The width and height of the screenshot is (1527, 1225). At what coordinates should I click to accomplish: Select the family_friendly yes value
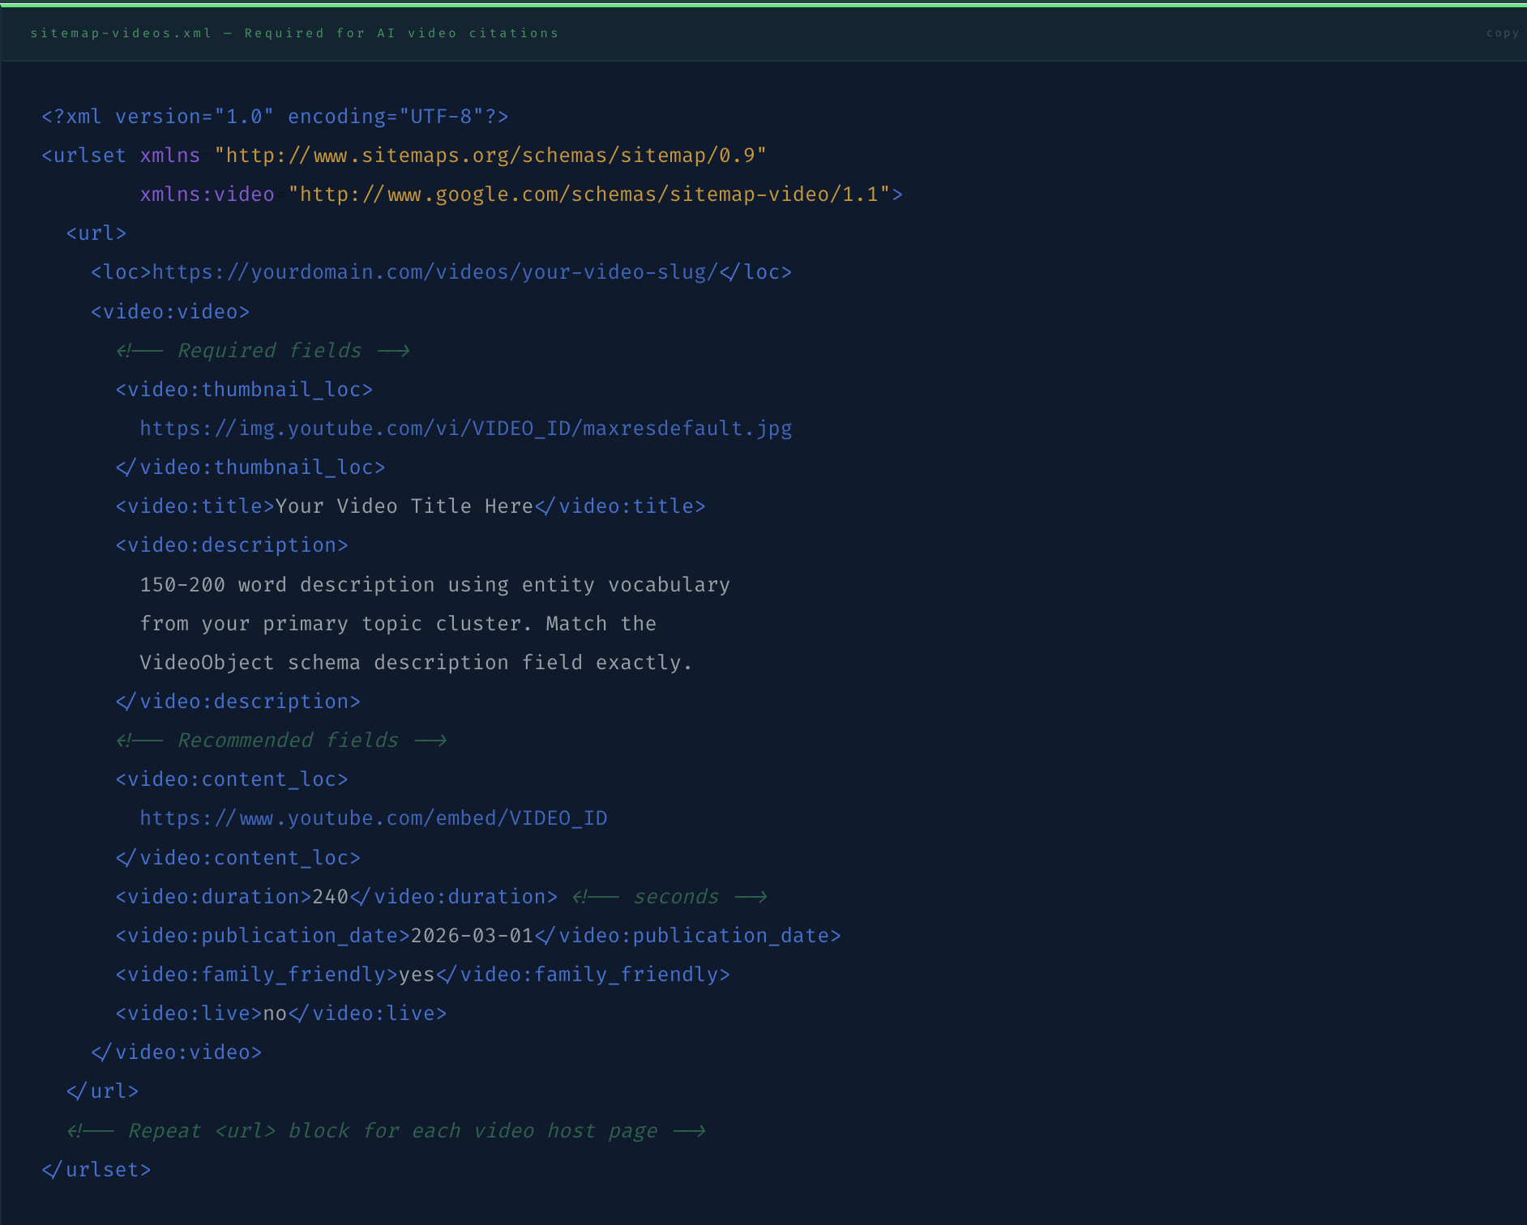414,974
